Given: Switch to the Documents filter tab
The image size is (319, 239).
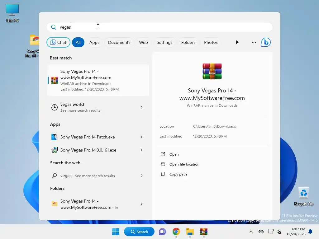Looking at the screenshot, I should coord(119,42).
